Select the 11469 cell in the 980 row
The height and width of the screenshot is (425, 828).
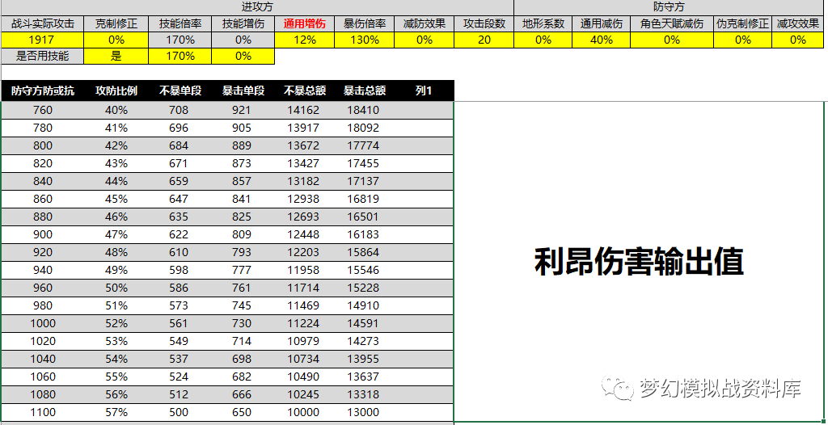pos(303,305)
